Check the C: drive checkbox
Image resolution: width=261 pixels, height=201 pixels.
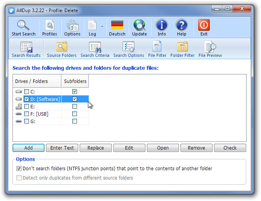(x=27, y=92)
